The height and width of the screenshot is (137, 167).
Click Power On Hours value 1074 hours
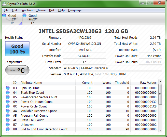[150, 62]
